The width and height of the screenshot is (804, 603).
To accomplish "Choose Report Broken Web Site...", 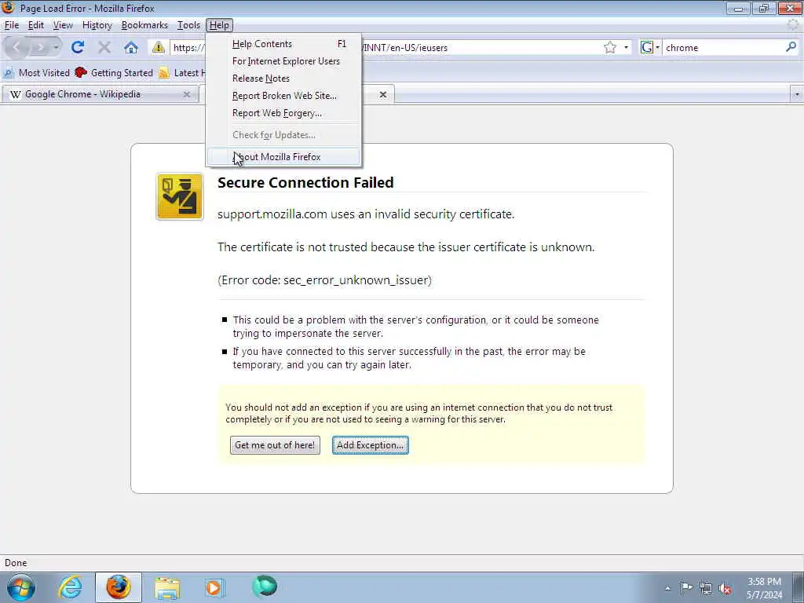I will tap(283, 96).
